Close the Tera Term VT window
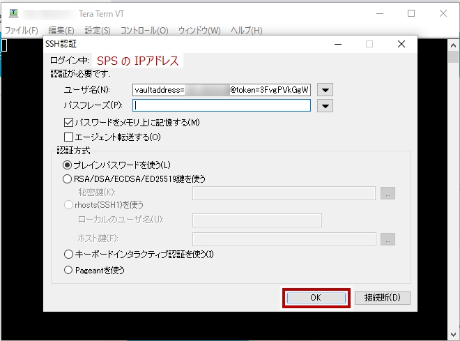 coord(443,13)
